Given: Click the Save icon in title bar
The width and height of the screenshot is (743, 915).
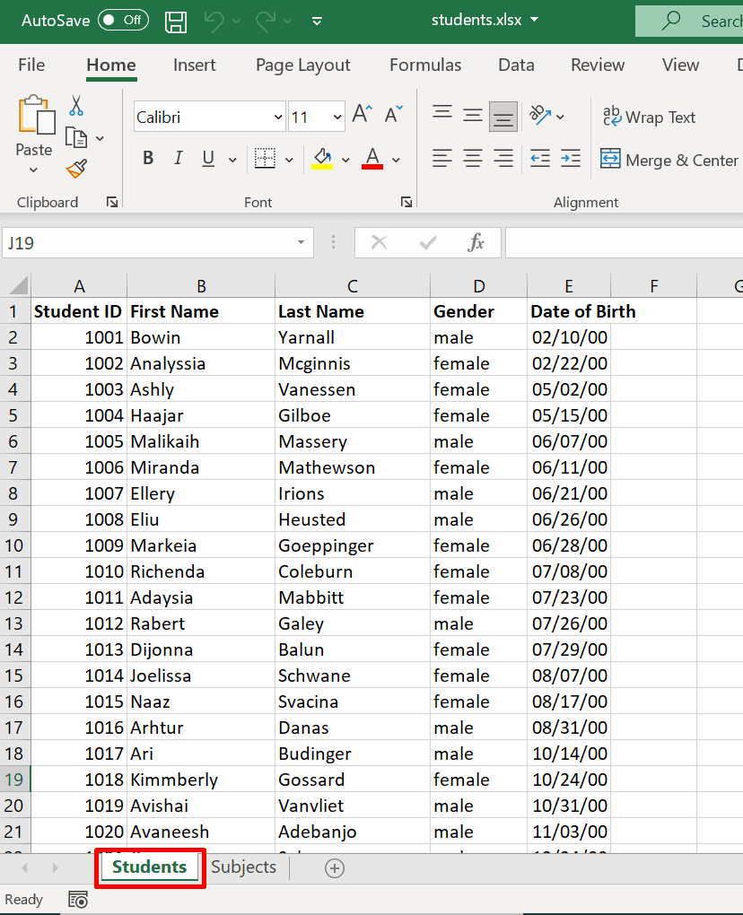Looking at the screenshot, I should (177, 21).
